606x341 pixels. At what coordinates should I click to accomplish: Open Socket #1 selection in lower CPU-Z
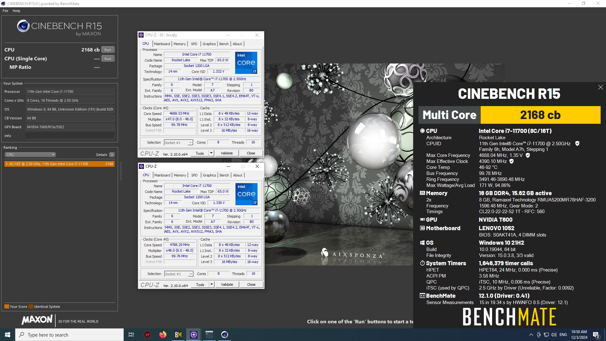pos(179,274)
